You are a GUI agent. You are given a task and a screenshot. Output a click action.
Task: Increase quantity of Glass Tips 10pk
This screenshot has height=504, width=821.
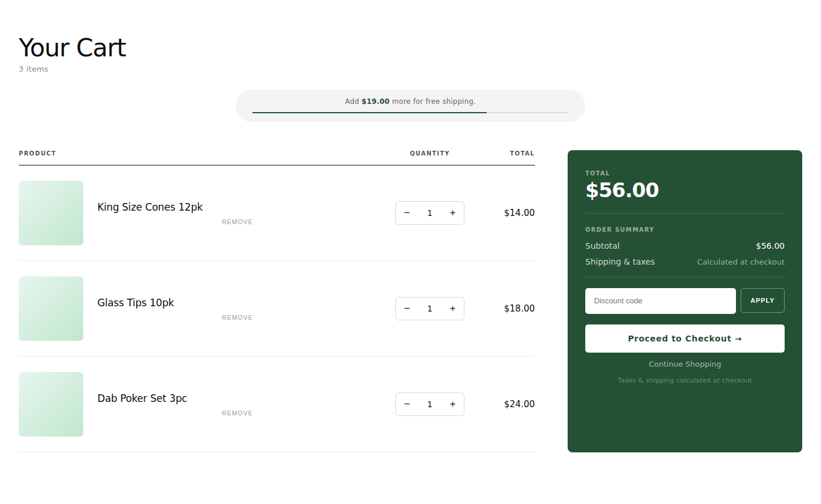click(453, 309)
